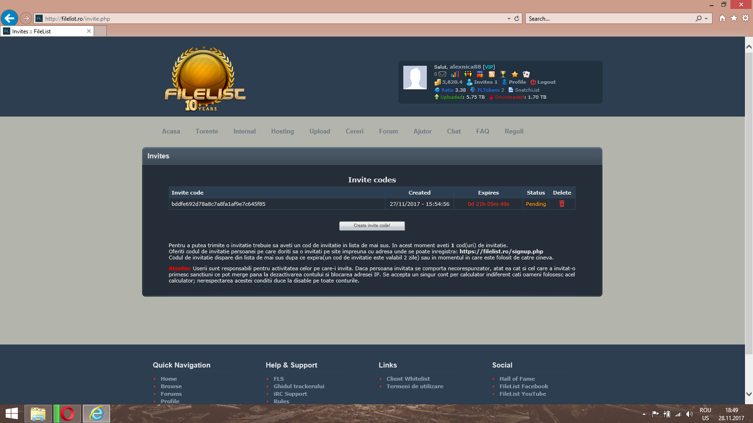Viewport: 753px width, 423px height.
Task: Click the search magnifier icon
Action: [x=698, y=18]
